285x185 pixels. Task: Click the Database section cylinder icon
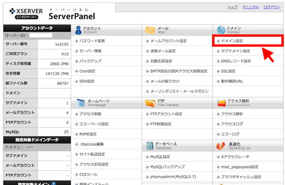point(150,146)
